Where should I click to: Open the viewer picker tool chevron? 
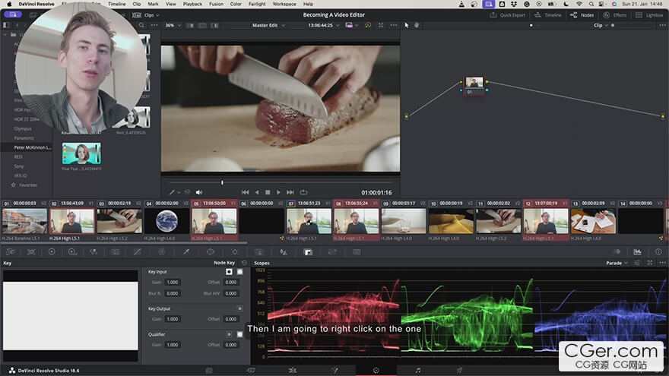[x=179, y=193]
